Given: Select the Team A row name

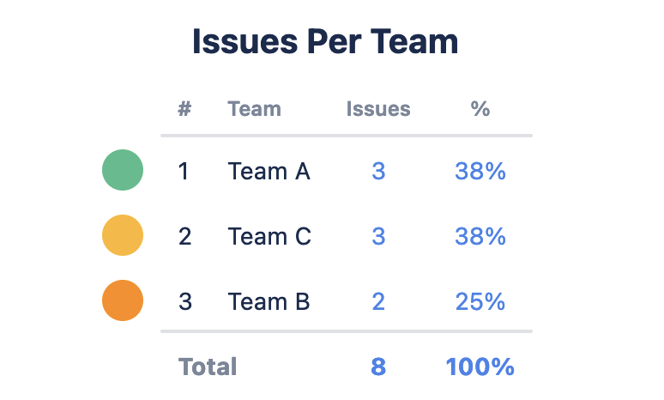Looking at the screenshot, I should click(x=269, y=172).
